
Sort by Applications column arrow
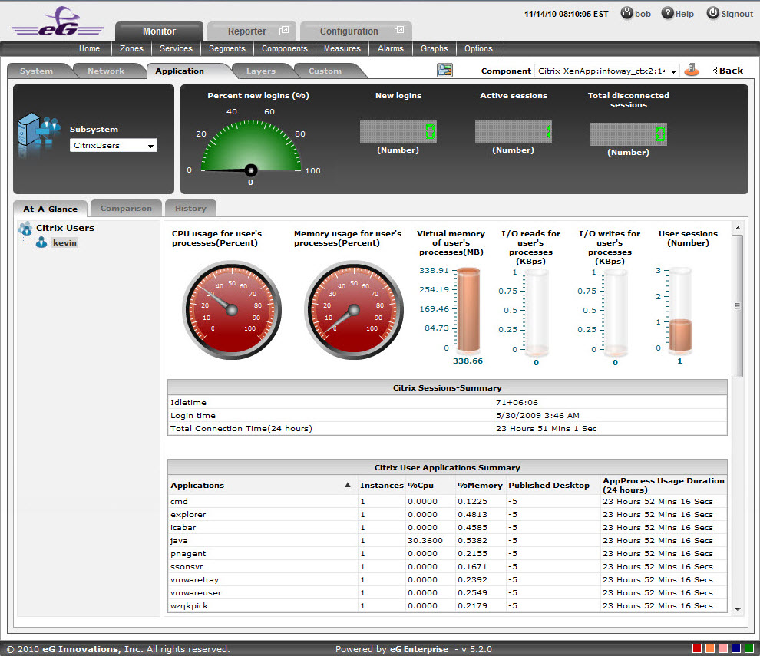click(x=348, y=485)
